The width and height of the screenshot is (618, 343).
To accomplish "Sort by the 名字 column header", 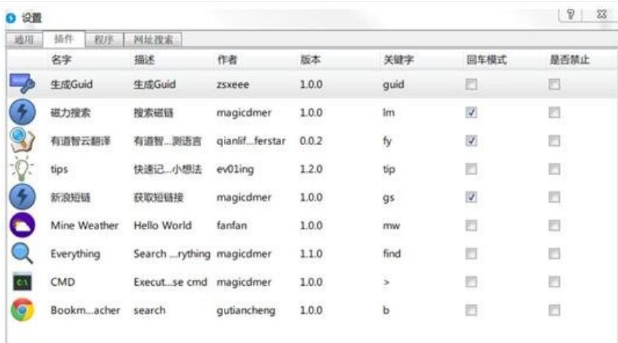I will pos(62,60).
